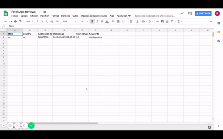Image resolution: width=223 pixels, height=139 pixels.
Task: Open the zoom 100% dropdown
Action: coord(29,21)
